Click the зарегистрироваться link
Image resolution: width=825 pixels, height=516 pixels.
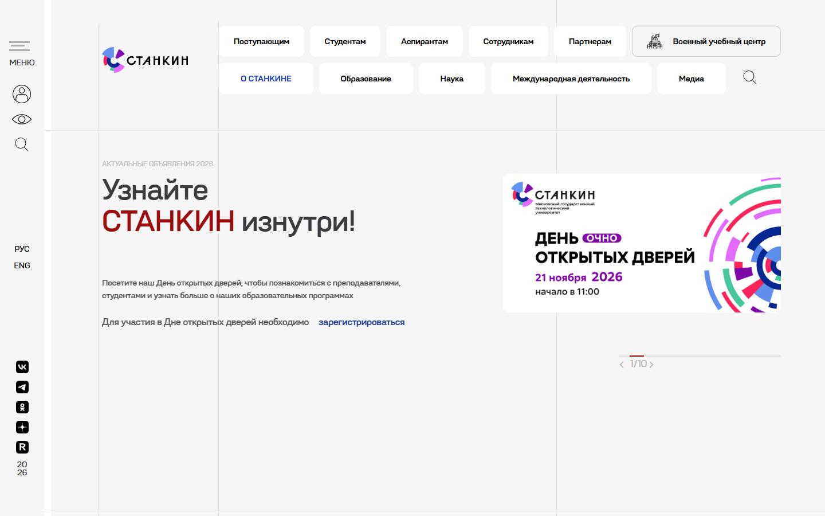(x=362, y=322)
